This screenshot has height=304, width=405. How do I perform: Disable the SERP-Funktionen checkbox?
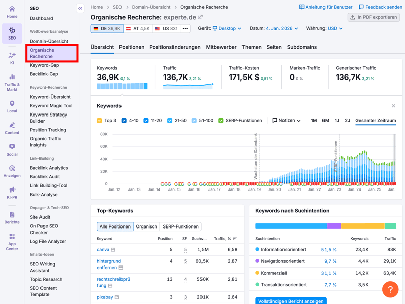221,121
